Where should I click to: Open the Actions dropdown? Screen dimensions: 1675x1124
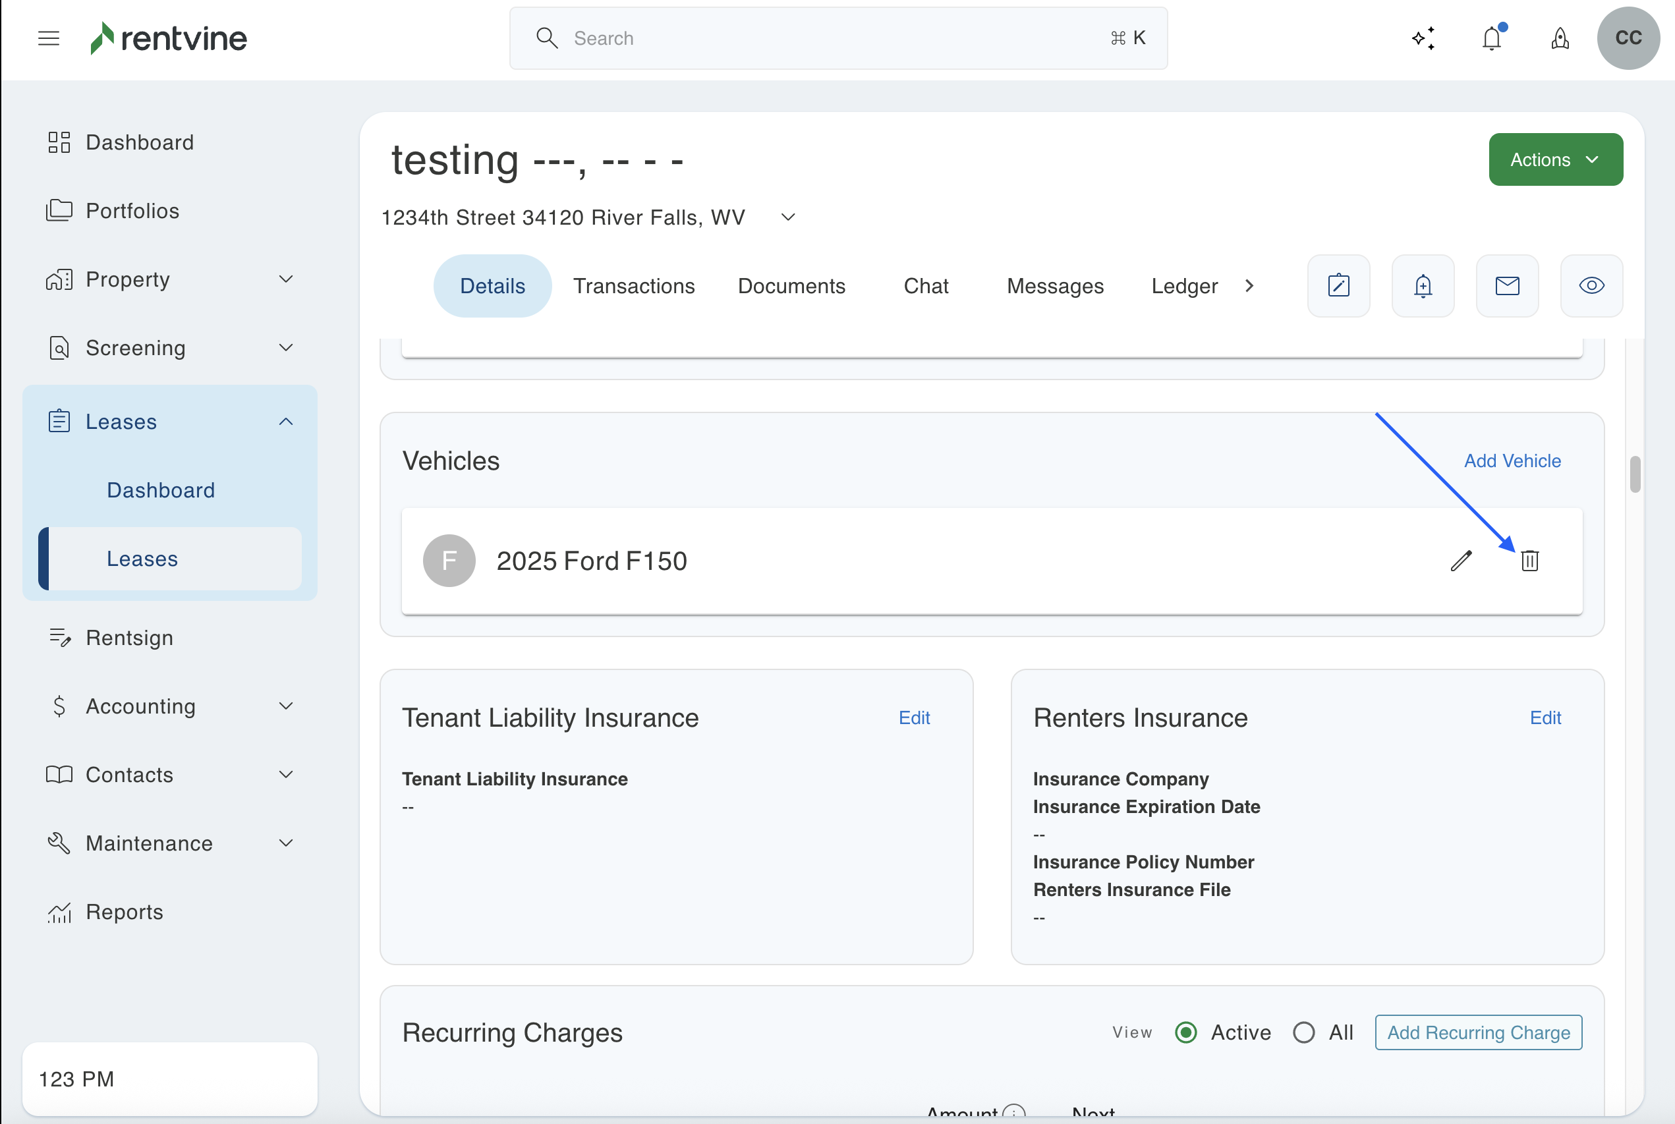point(1555,159)
